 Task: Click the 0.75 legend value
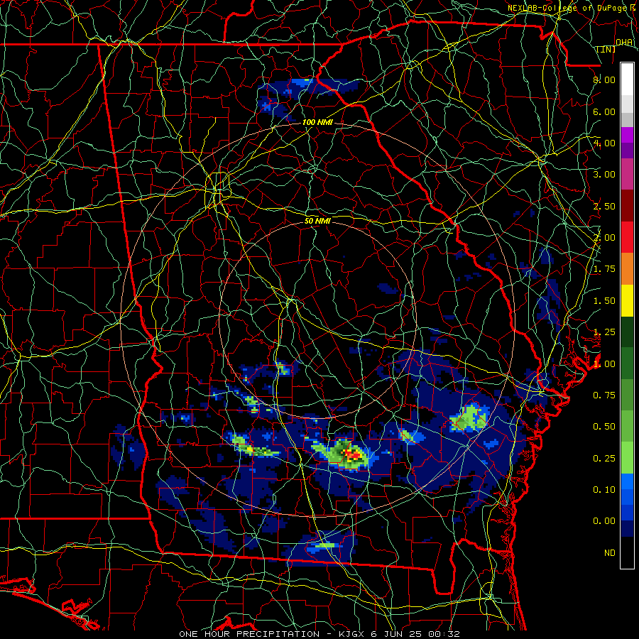[x=604, y=395]
